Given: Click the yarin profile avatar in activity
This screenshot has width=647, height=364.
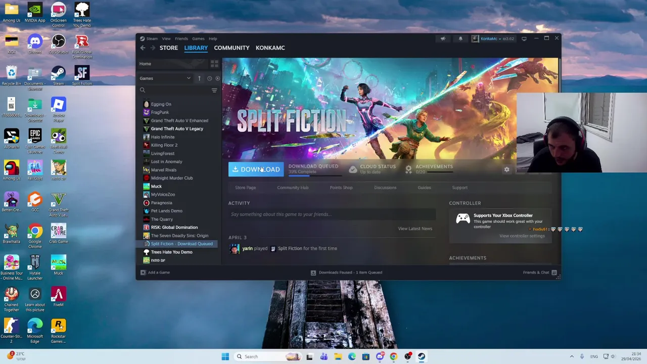Looking at the screenshot, I should coord(234,248).
